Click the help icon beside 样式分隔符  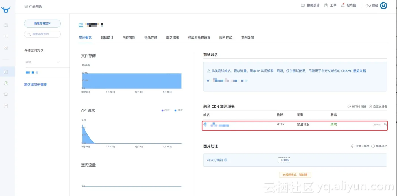226,160
